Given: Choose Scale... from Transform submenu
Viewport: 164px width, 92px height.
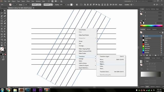Looking at the screenshot, I should (x=111, y=66).
